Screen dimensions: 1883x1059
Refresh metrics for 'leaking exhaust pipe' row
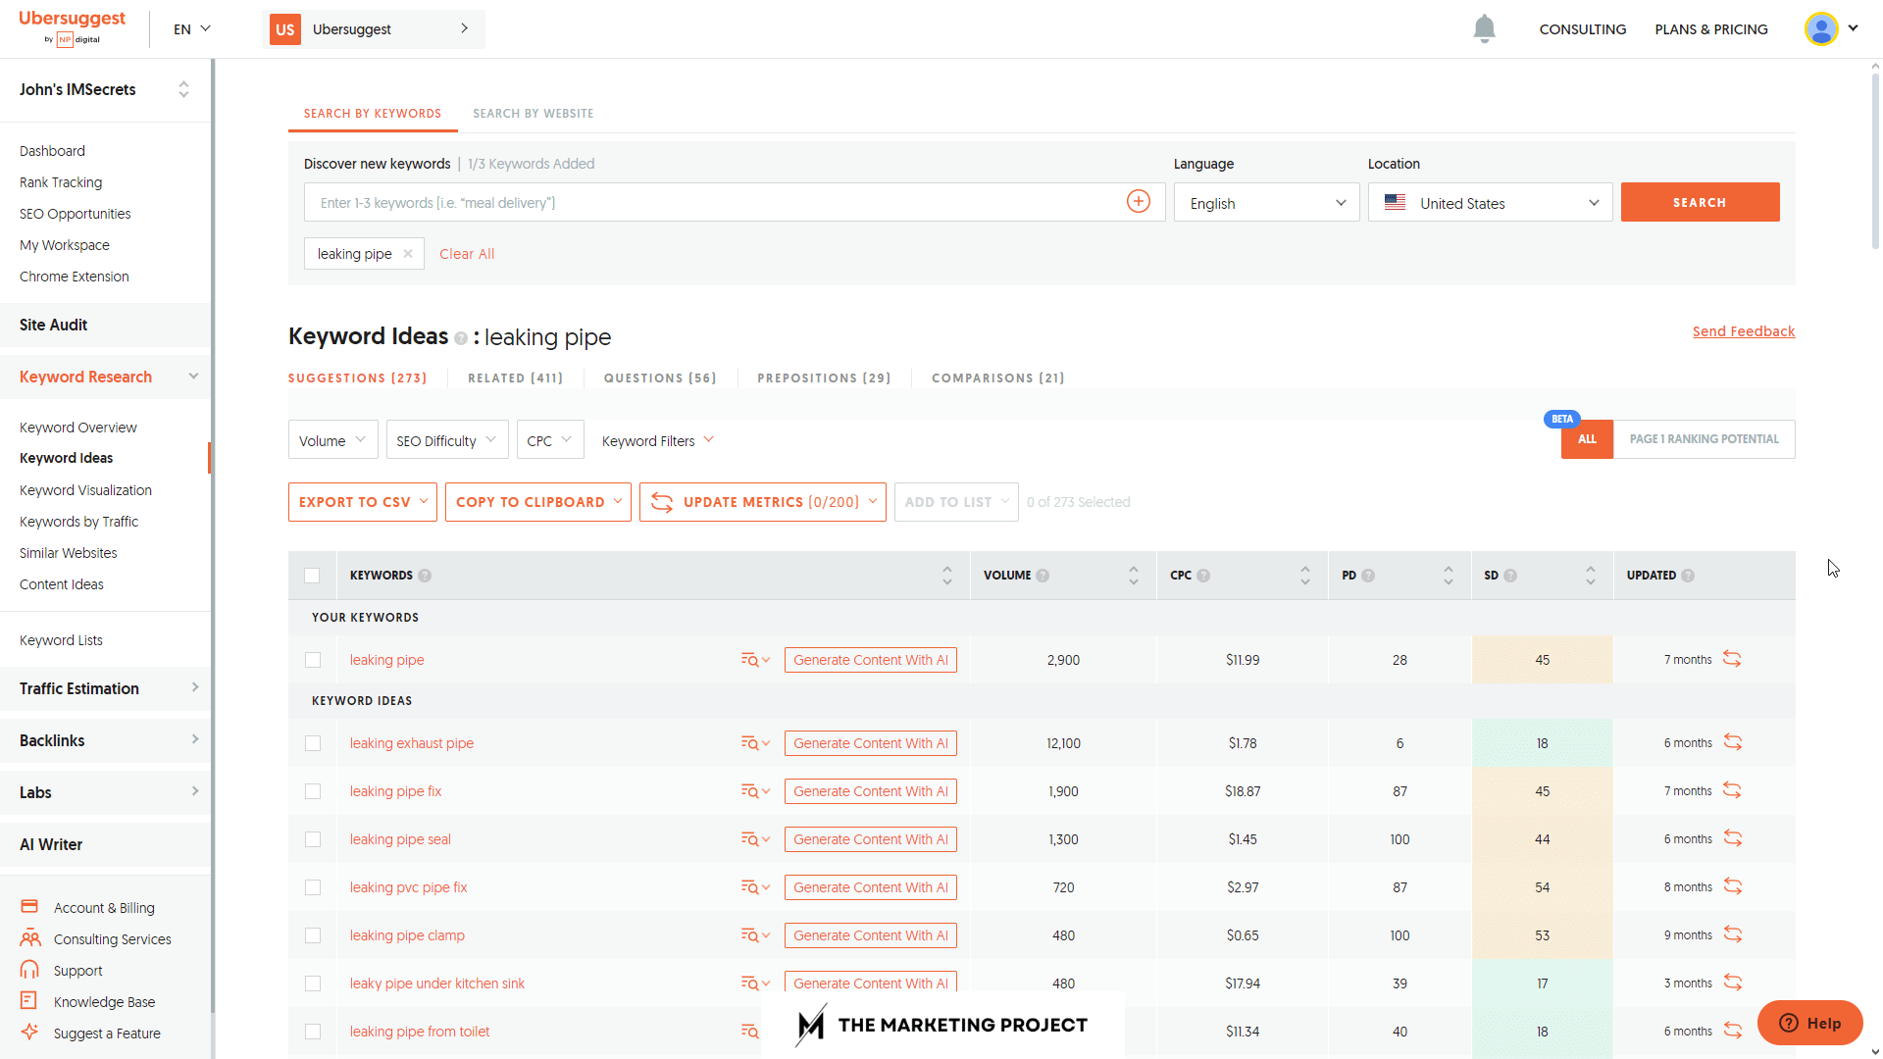pyautogui.click(x=1733, y=743)
